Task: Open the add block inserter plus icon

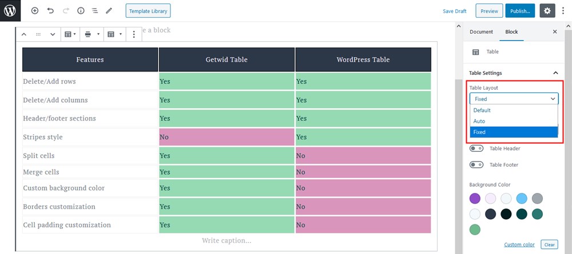Action: pyautogui.click(x=35, y=11)
